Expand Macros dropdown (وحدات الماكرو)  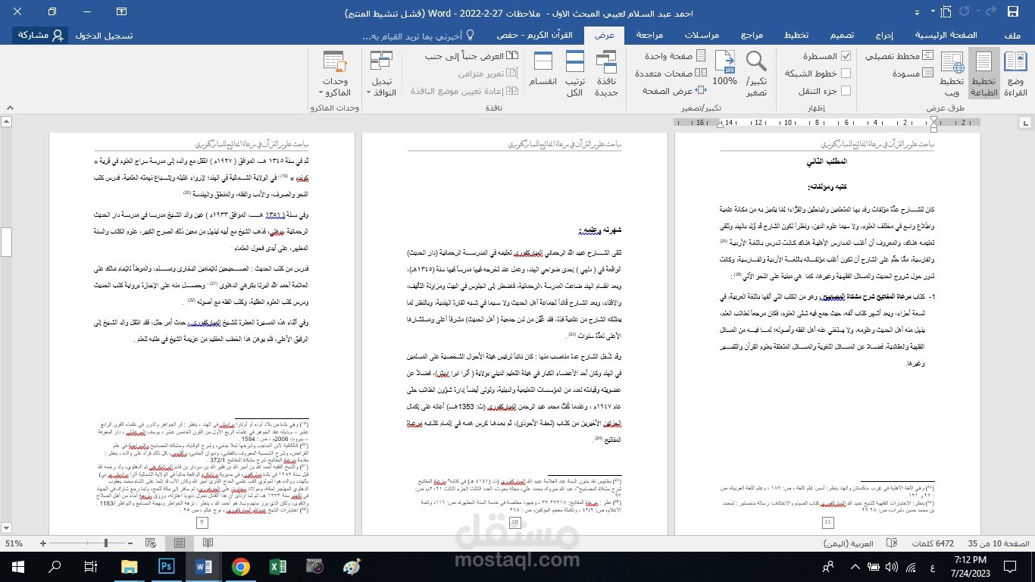(335, 74)
